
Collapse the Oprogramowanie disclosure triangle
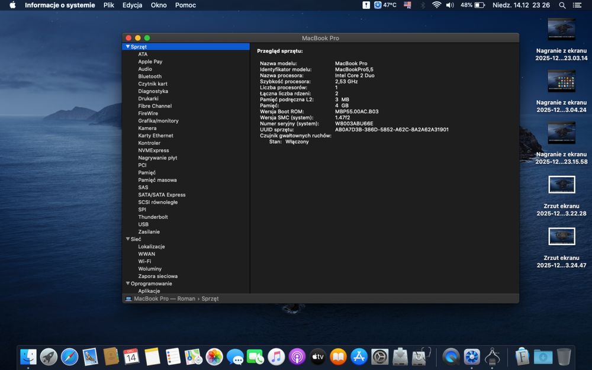128,284
